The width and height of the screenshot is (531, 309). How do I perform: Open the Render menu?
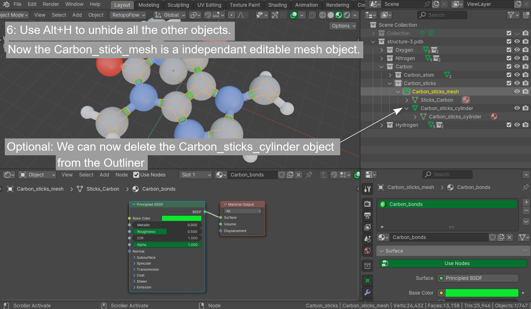click(x=51, y=4)
